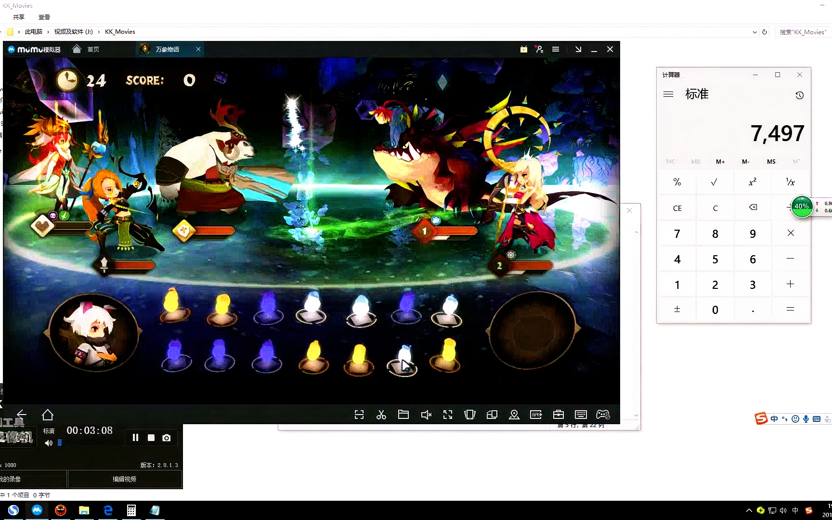Open the 查看 menu in Explorer
The image size is (832, 520).
click(44, 17)
